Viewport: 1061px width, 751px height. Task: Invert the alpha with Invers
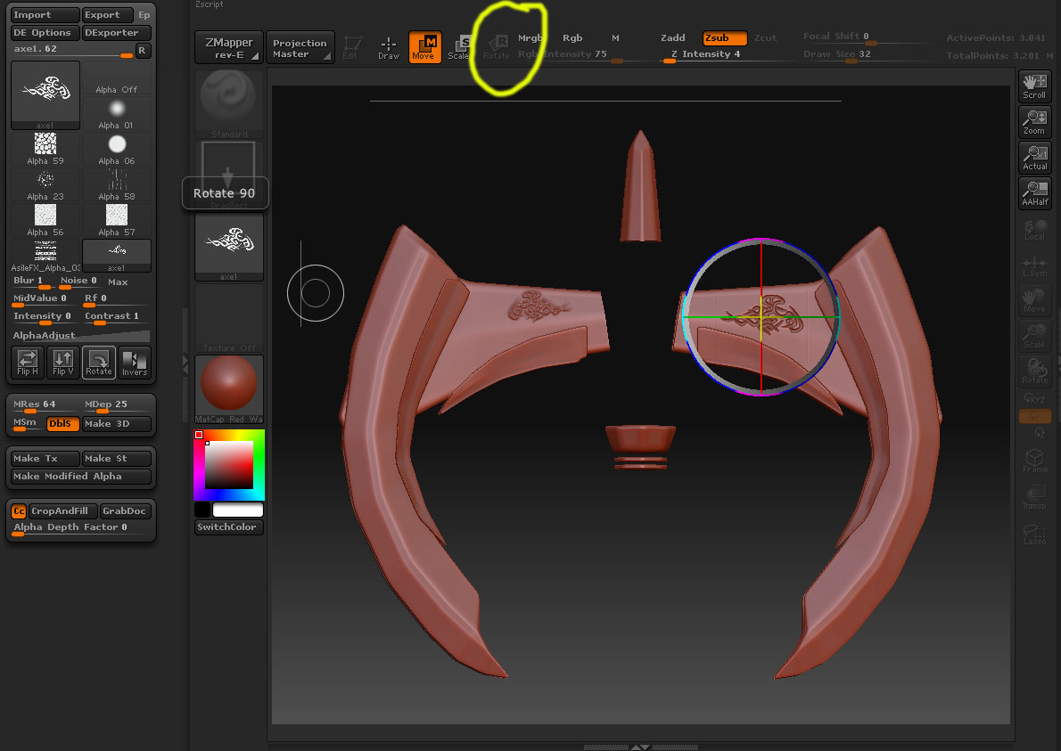[134, 362]
